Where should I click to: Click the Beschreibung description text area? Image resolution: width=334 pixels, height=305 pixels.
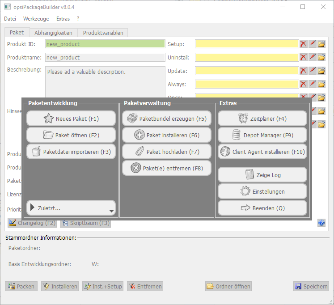pyautogui.click(x=105, y=83)
